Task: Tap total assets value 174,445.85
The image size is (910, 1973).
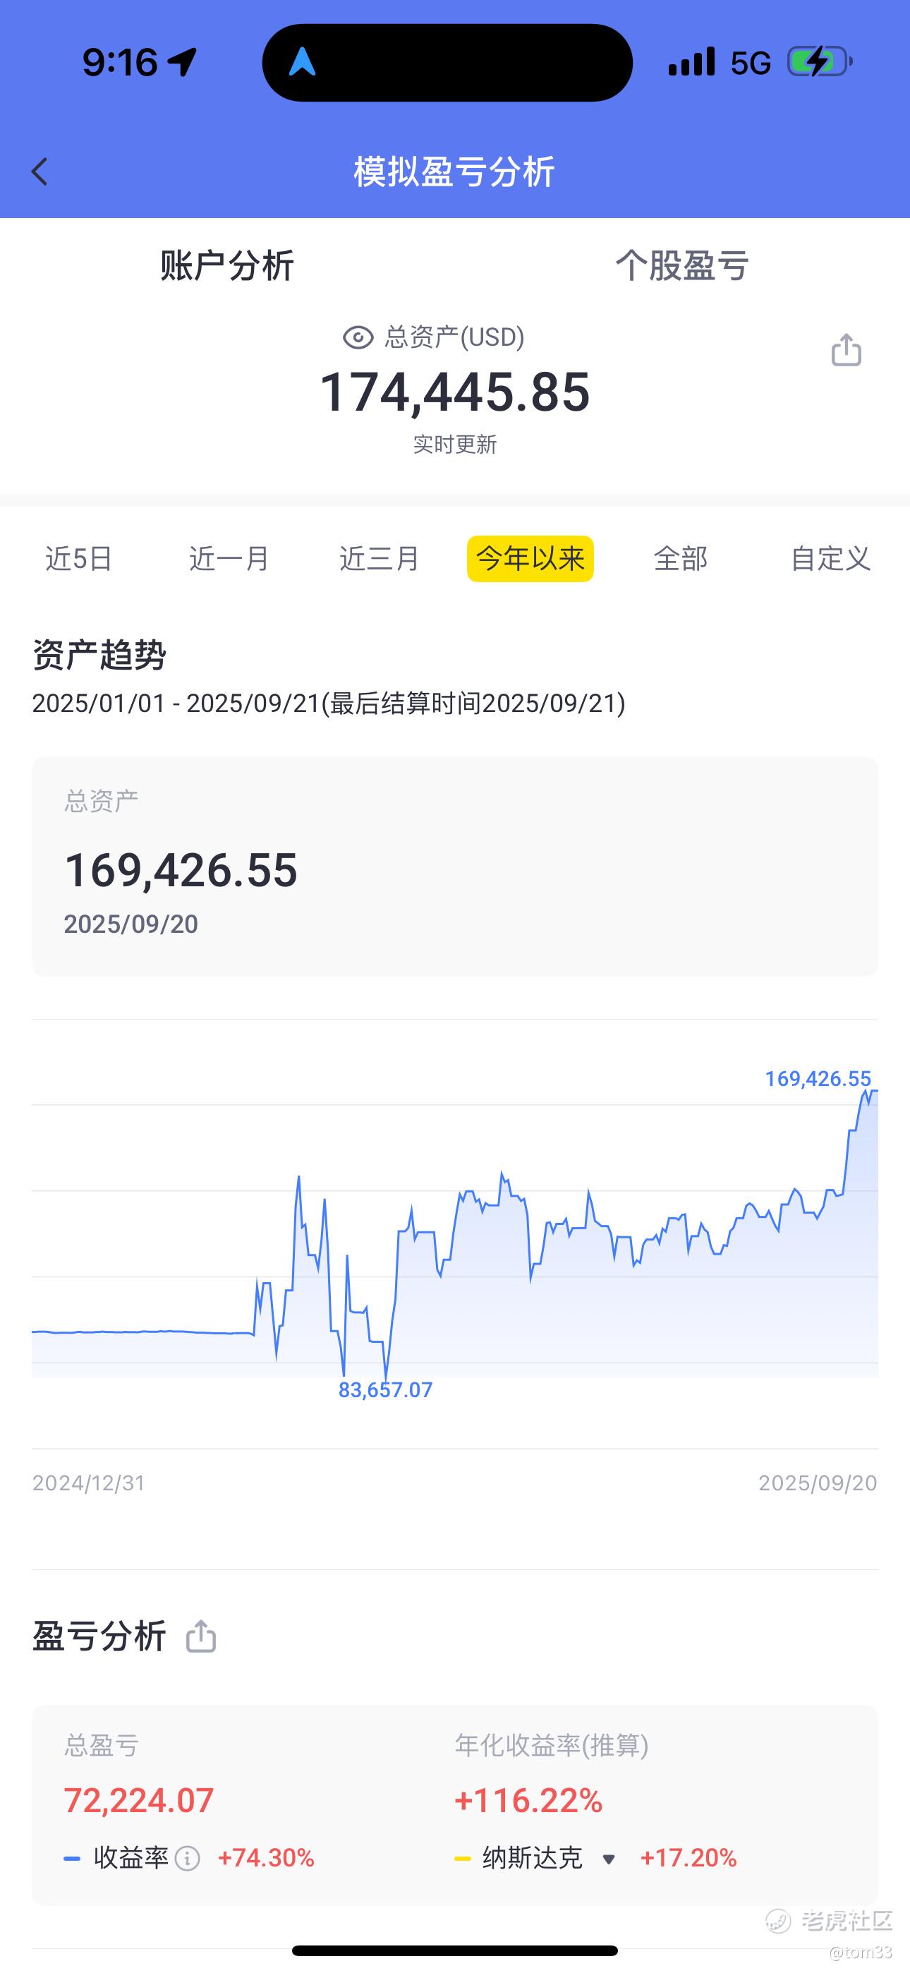Action: coord(455,392)
